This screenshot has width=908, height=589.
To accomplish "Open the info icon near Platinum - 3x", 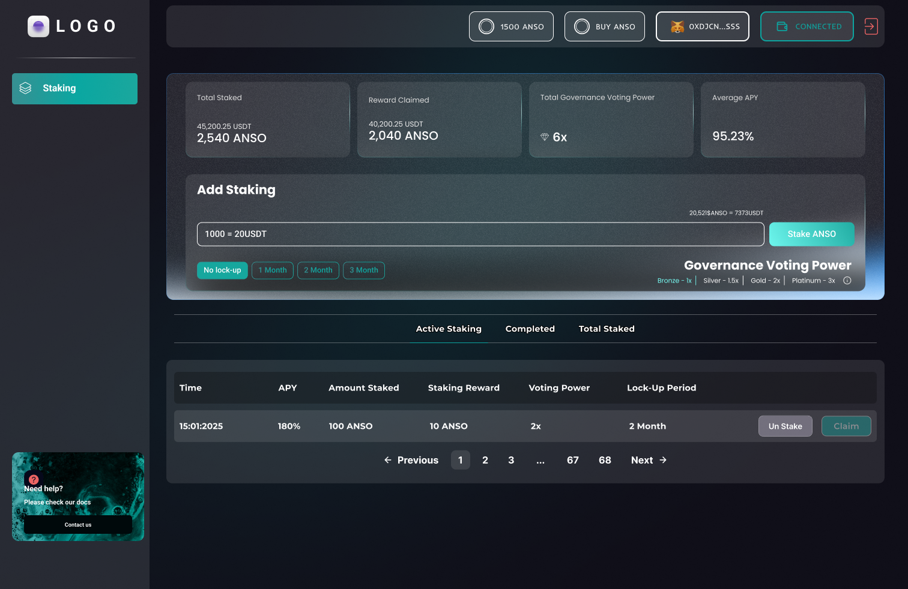I will click(847, 280).
